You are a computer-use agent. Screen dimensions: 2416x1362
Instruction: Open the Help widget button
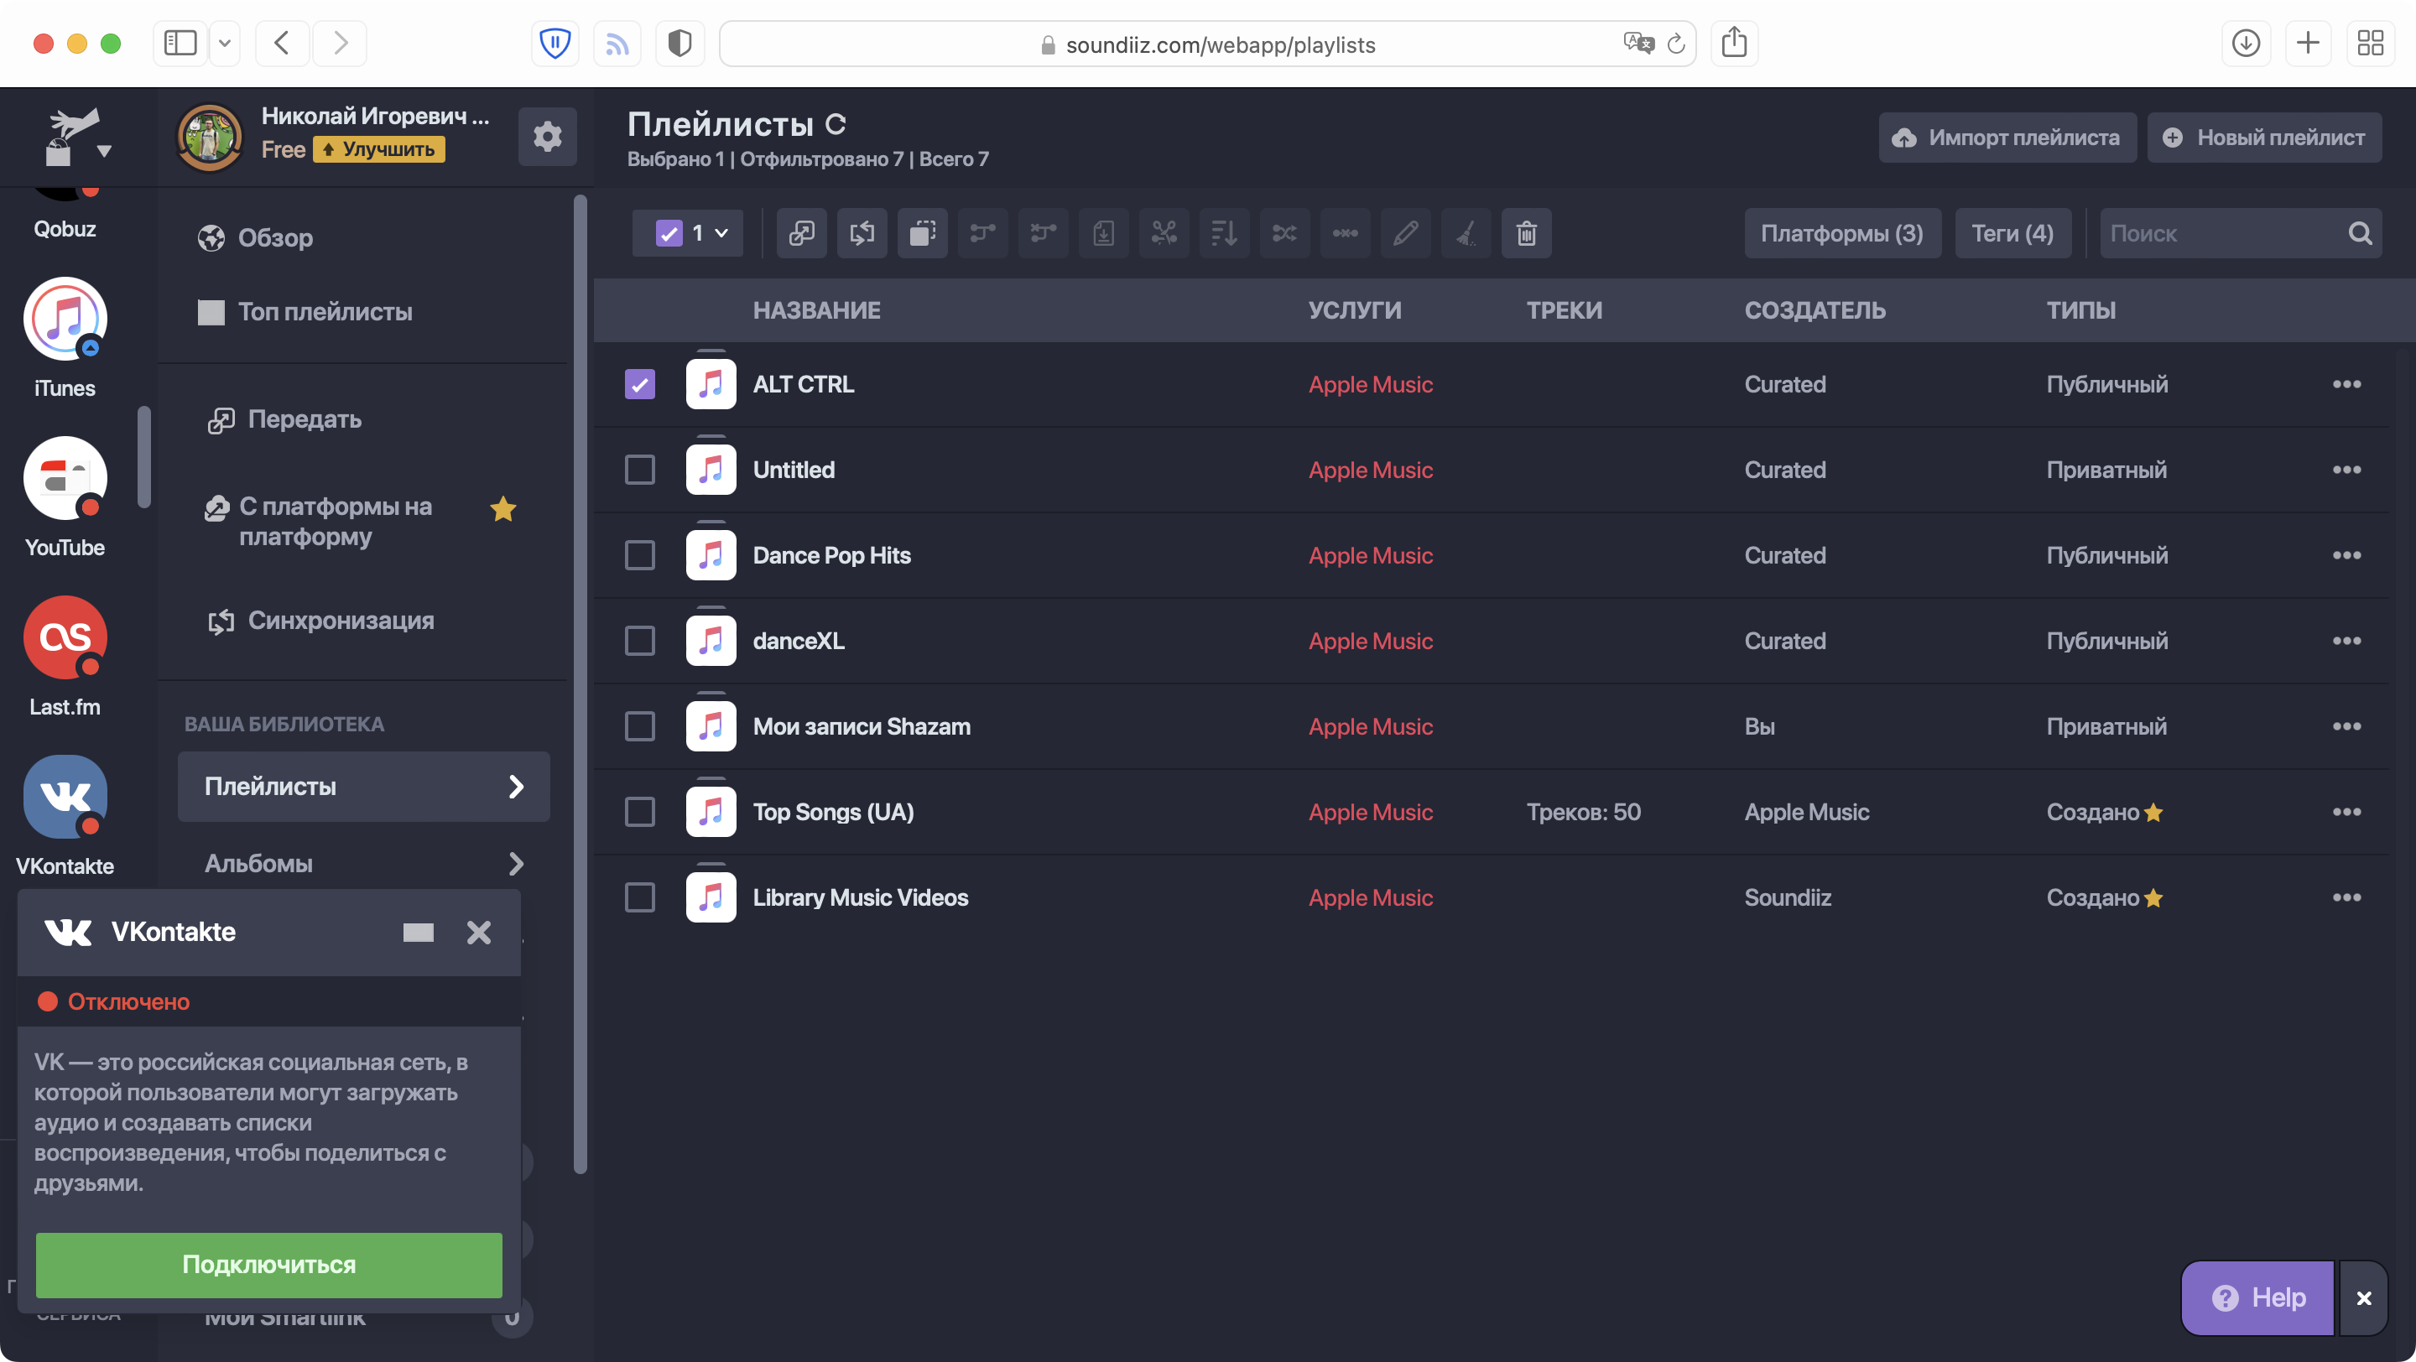(2257, 1297)
